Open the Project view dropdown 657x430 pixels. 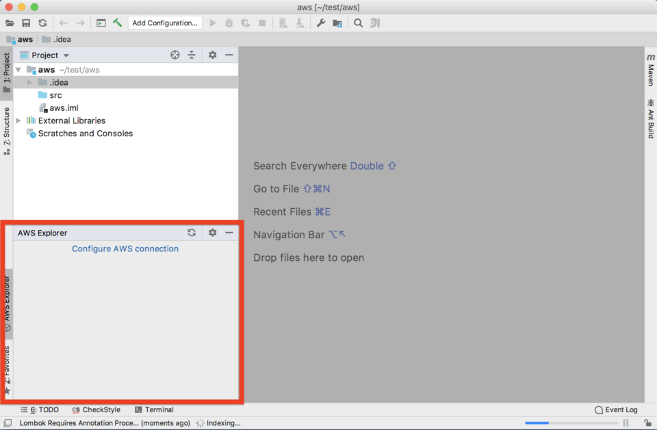(66, 55)
